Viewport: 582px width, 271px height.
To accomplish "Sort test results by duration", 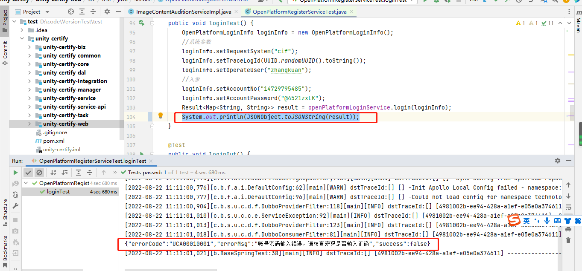I will click(65, 173).
